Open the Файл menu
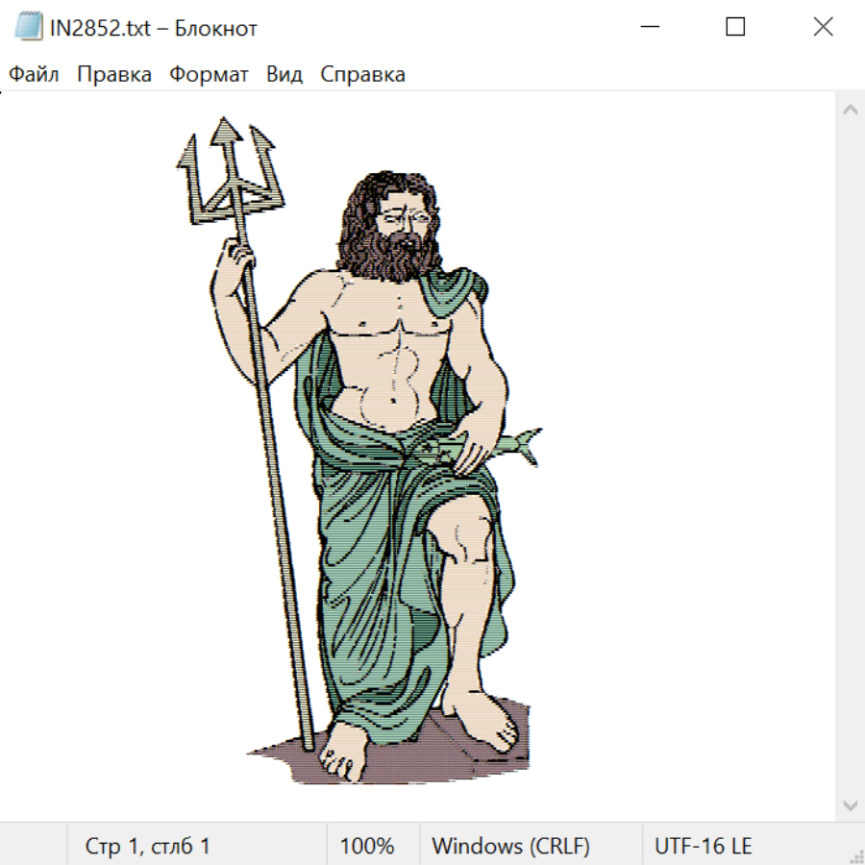 coord(35,75)
